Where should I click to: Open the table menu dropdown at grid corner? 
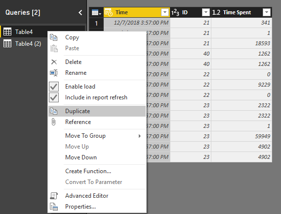96,13
